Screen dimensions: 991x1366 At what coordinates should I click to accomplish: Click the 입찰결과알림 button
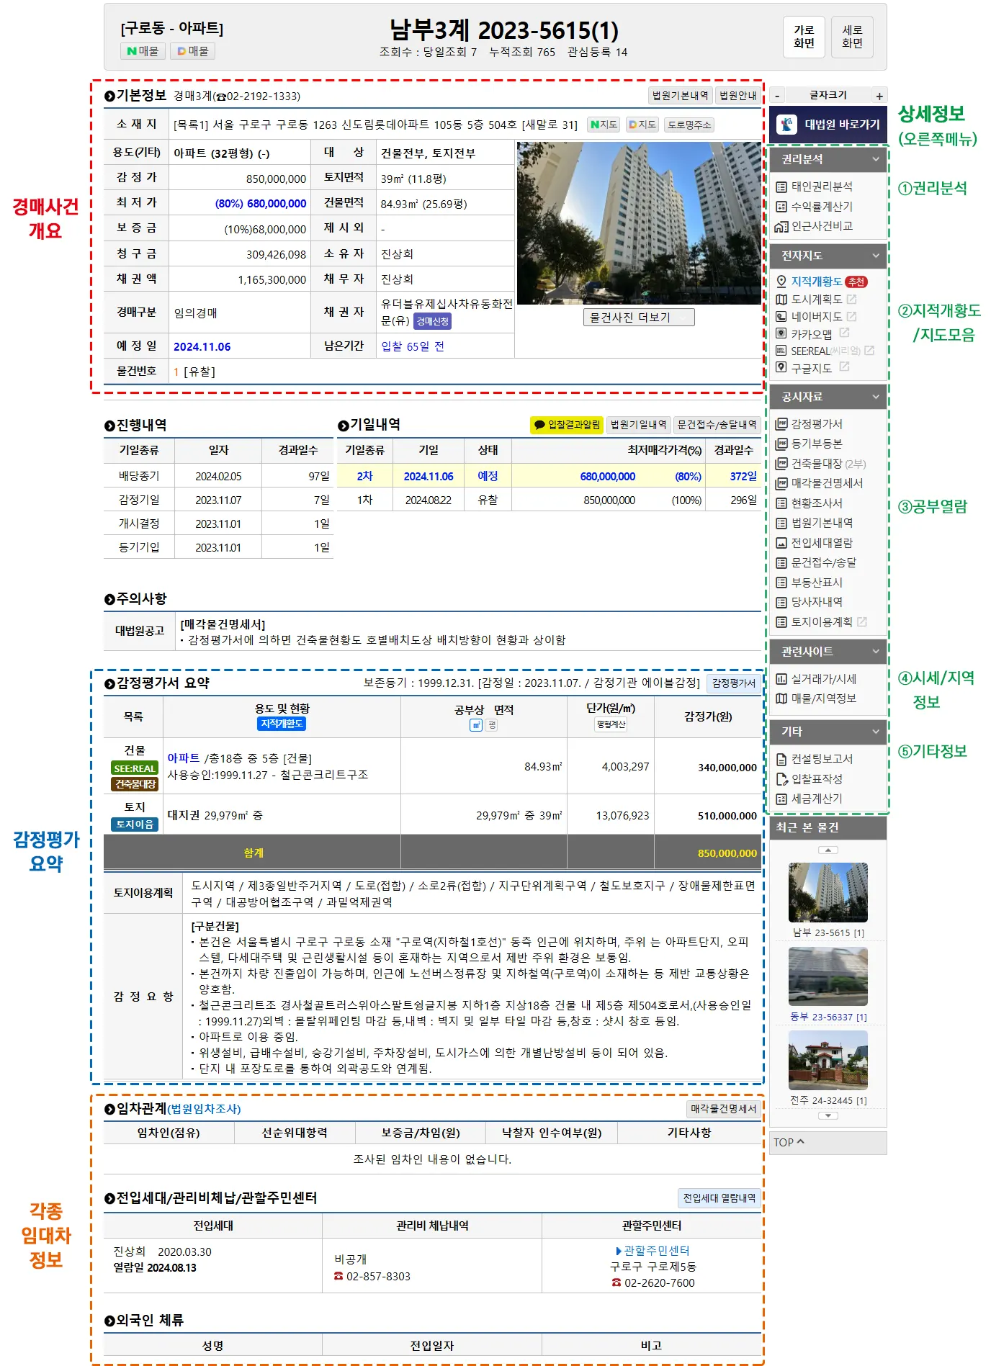[567, 425]
